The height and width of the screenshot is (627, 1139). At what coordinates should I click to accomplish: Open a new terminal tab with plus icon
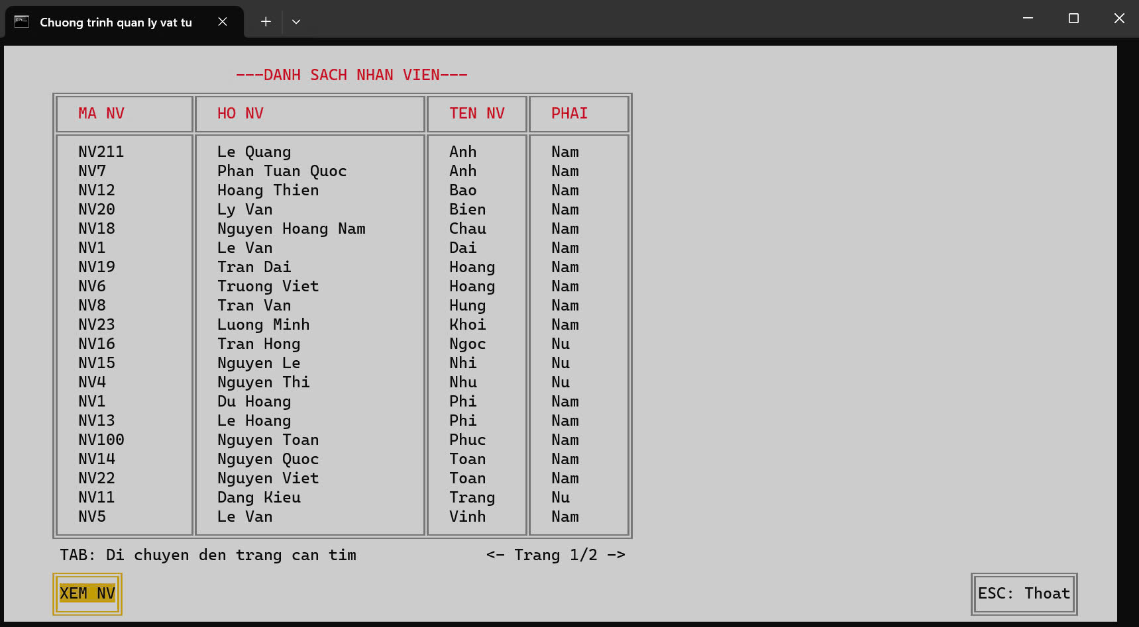click(266, 22)
